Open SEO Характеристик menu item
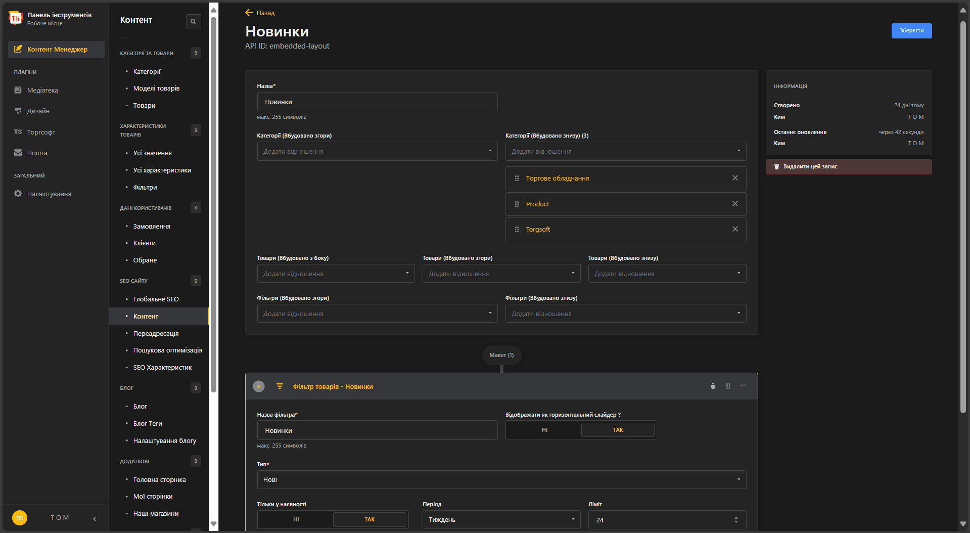The height and width of the screenshot is (533, 970). pos(162,368)
